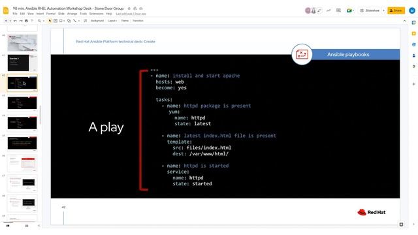Screen dimensions: 418x235
Task: Add a comment from the toolbar
Action: pos(86,20)
